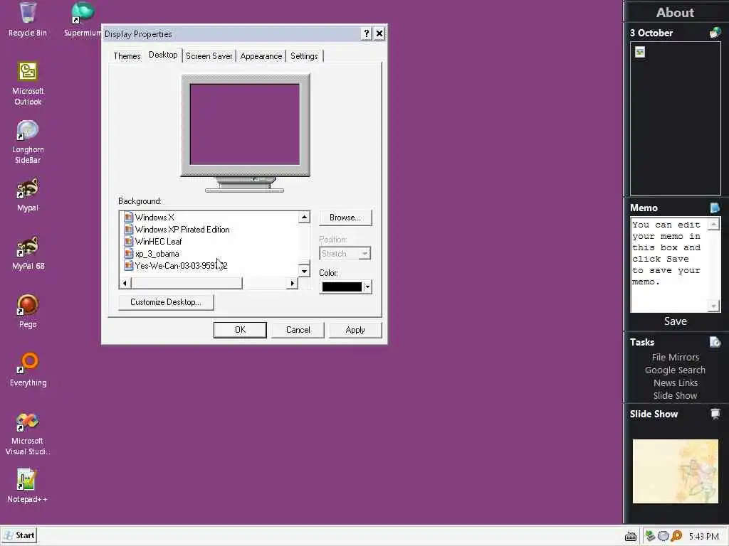This screenshot has width=729, height=546.
Task: Save the sidebar memo
Action: point(675,321)
